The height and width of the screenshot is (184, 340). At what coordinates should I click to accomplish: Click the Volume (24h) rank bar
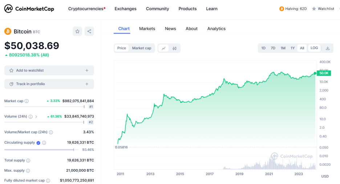(x=44, y=123)
